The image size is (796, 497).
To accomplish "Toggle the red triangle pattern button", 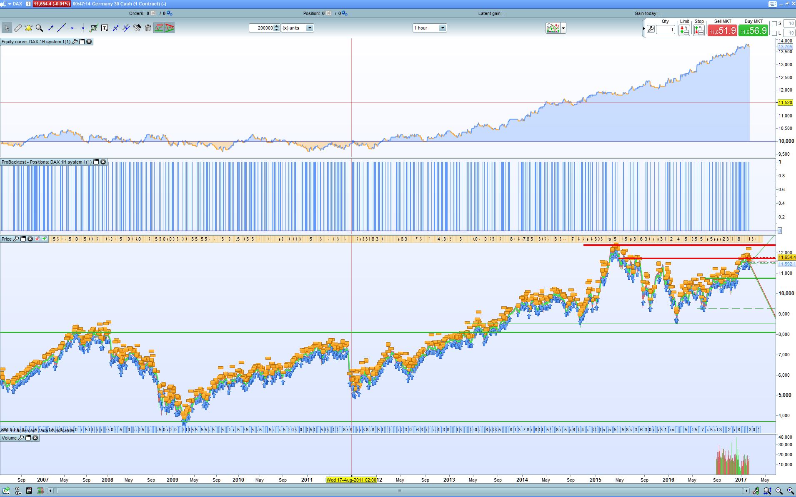I will pyautogui.click(x=169, y=28).
